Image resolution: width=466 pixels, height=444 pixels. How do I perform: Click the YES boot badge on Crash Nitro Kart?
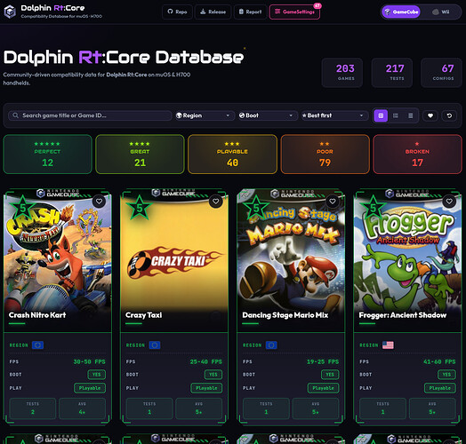coord(97,375)
